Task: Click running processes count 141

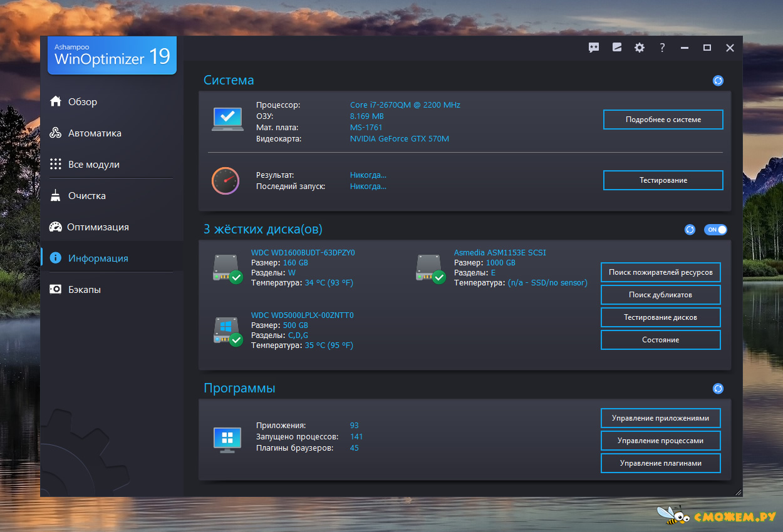Action: pyautogui.click(x=356, y=437)
